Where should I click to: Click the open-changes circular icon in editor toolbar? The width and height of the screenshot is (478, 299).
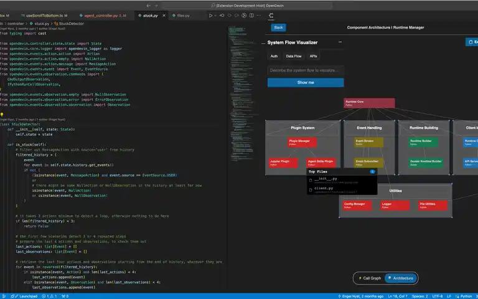pyautogui.click(x=244, y=15)
